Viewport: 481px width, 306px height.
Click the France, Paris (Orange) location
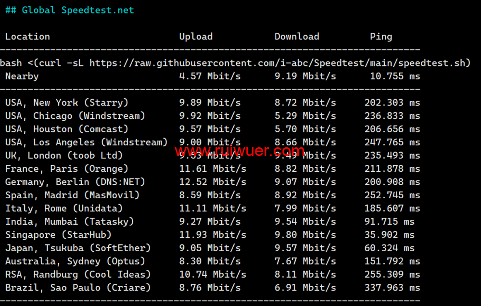[67, 168]
